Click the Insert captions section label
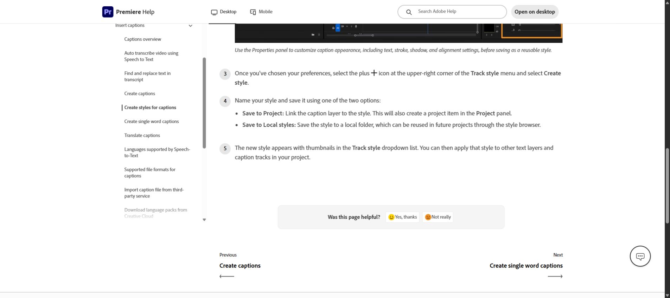Screen dimensions: 670x298 pyautogui.click(x=130, y=25)
